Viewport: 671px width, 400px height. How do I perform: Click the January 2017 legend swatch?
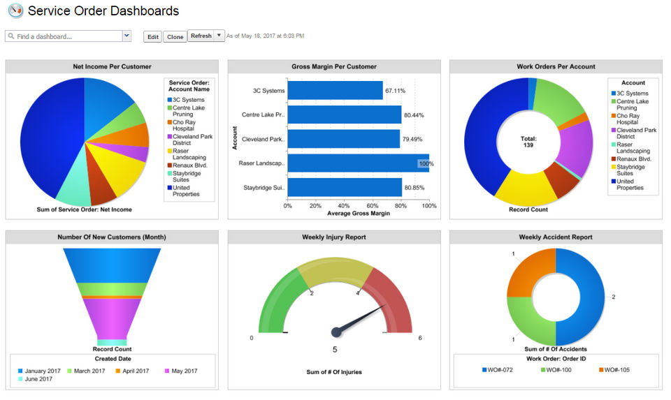coord(20,371)
